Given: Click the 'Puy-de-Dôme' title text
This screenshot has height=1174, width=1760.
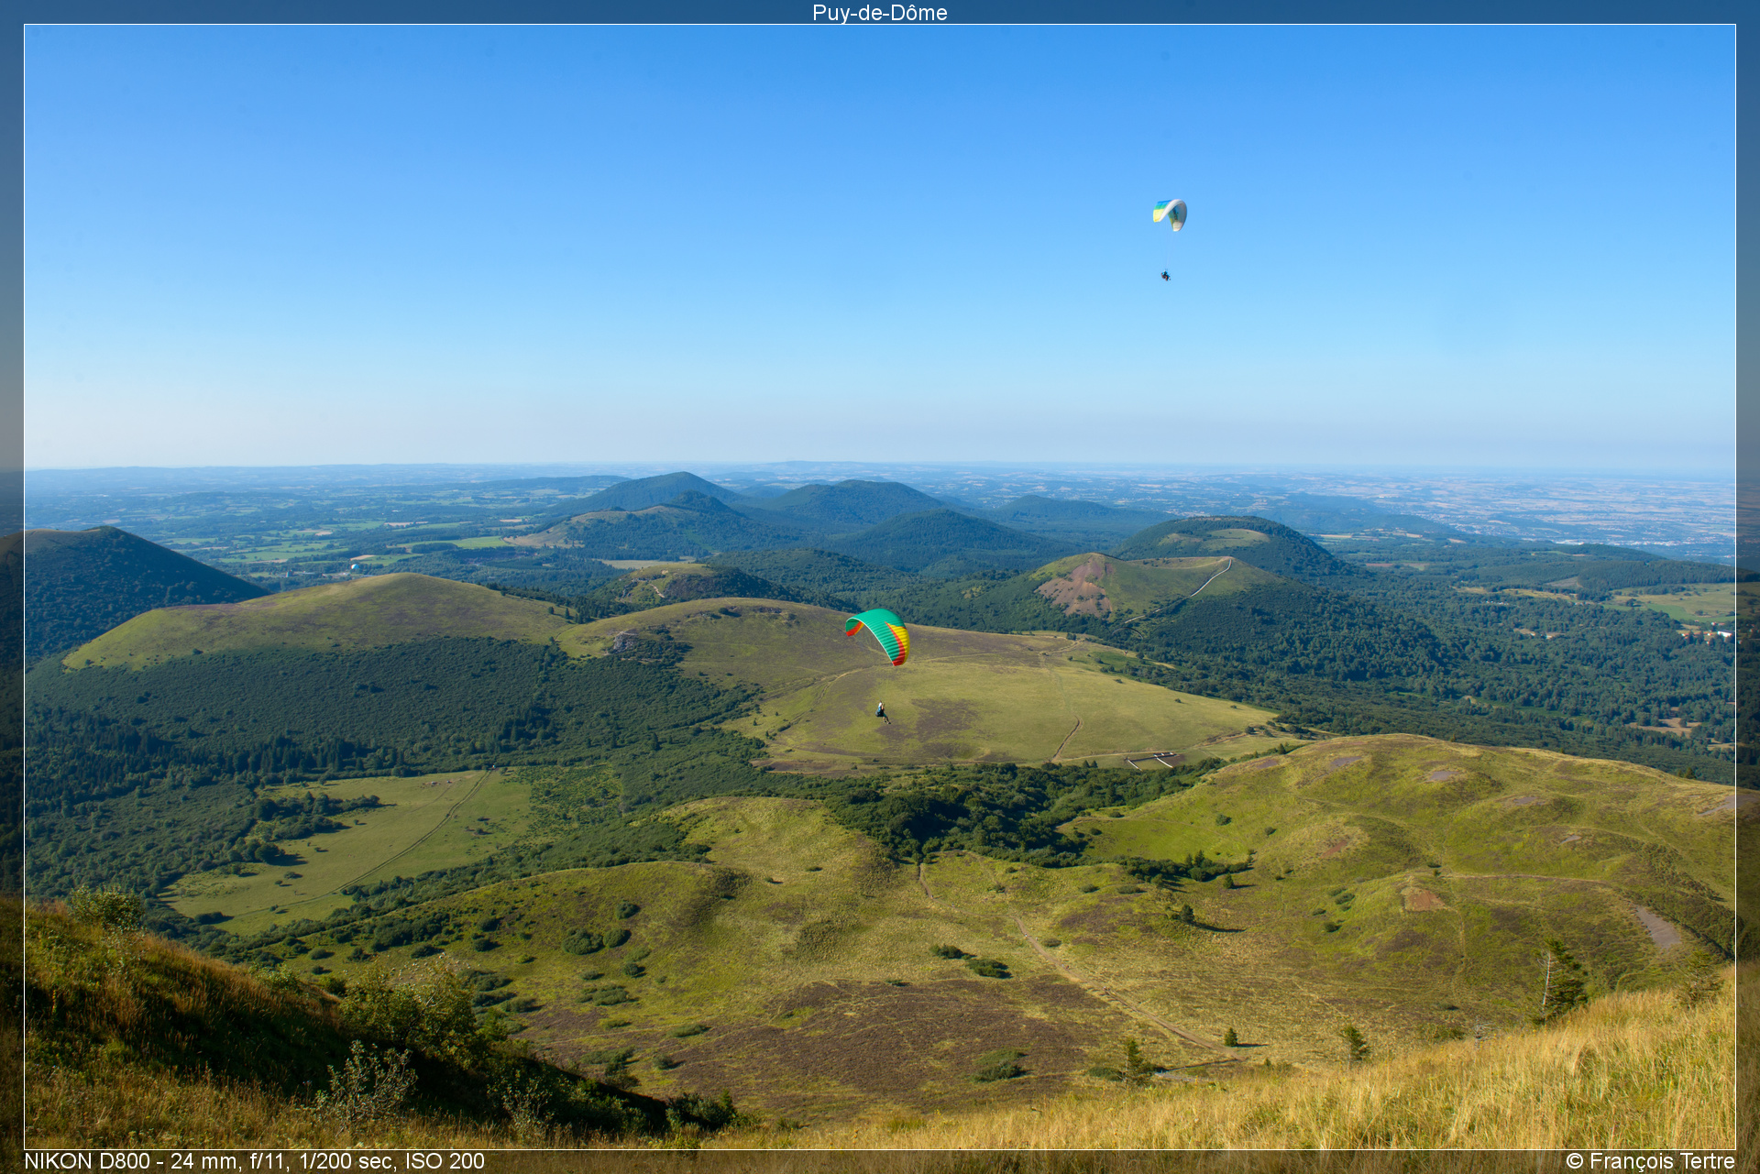Looking at the screenshot, I should [x=879, y=13].
